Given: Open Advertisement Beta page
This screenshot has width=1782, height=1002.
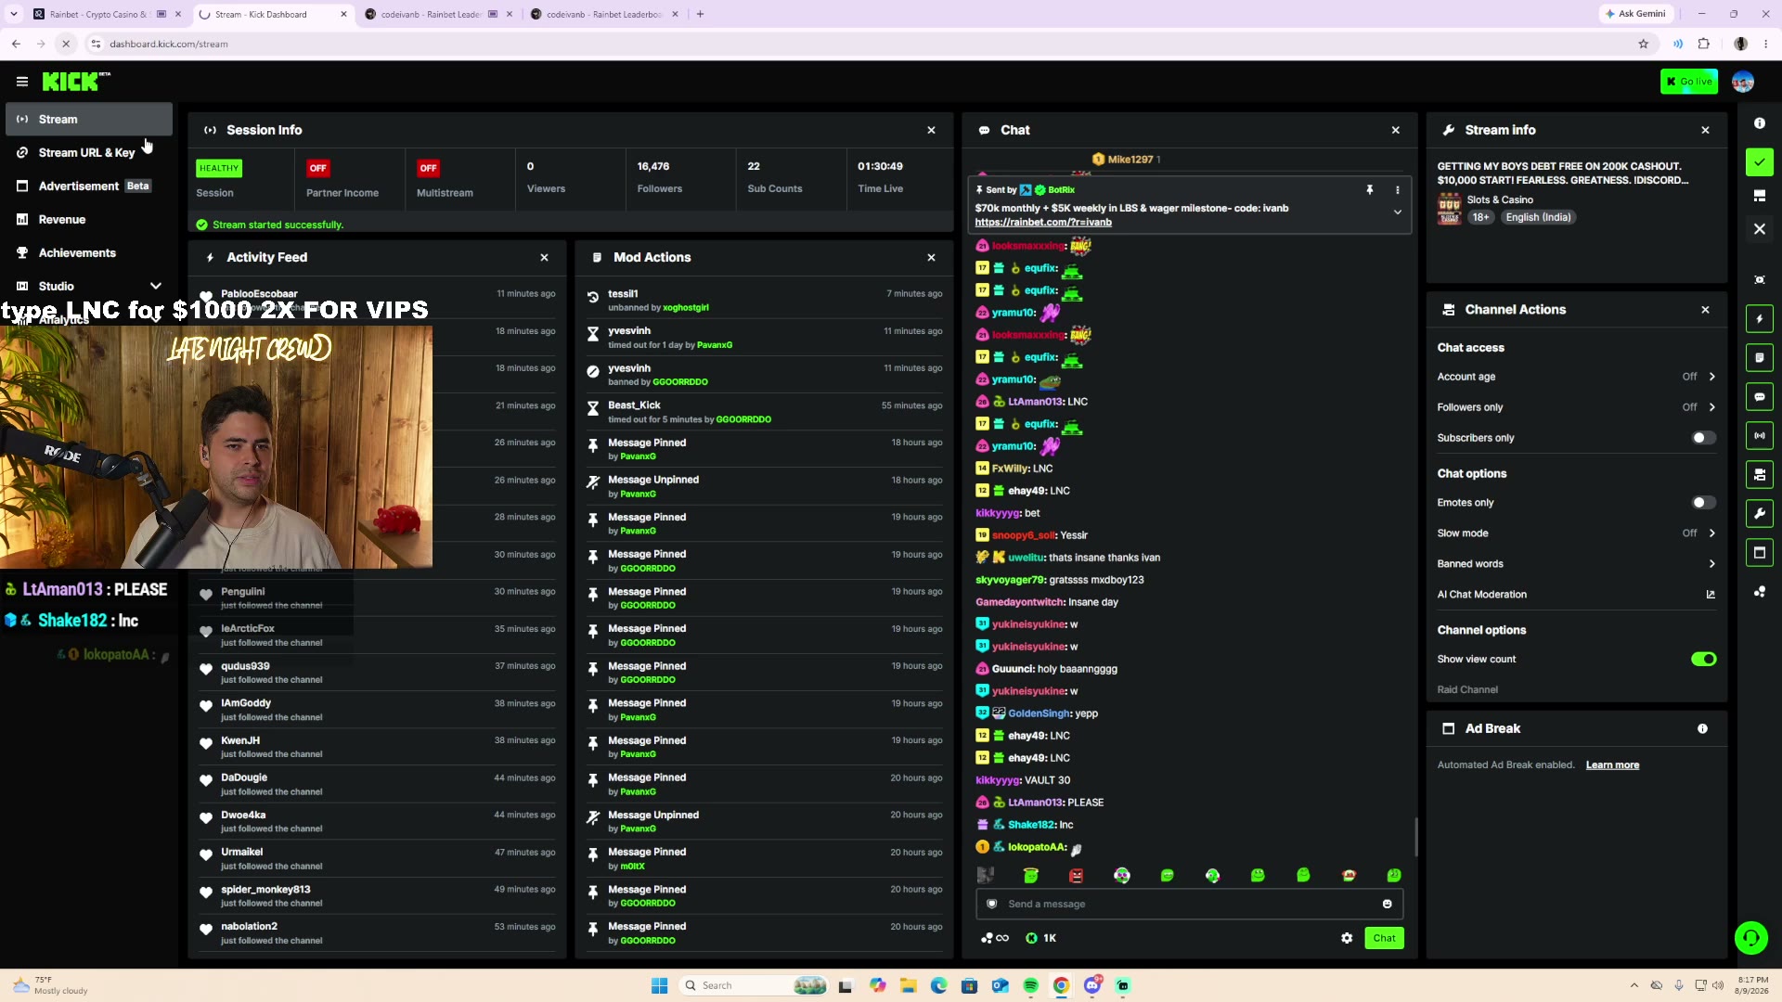Looking at the screenshot, I should point(89,186).
